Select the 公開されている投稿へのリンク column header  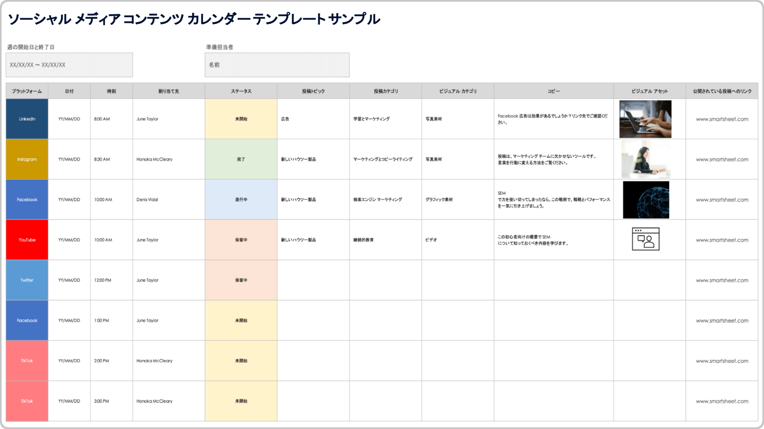[722, 91]
